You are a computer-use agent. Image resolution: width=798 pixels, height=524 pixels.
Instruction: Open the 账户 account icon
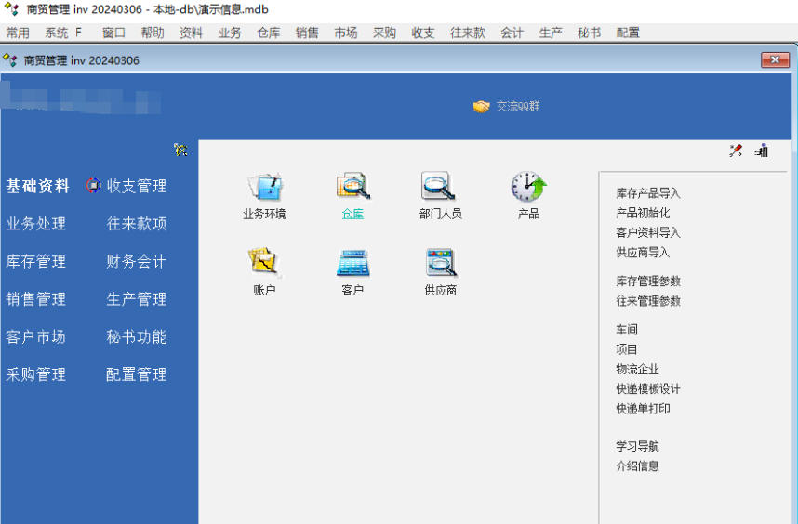coord(264,264)
